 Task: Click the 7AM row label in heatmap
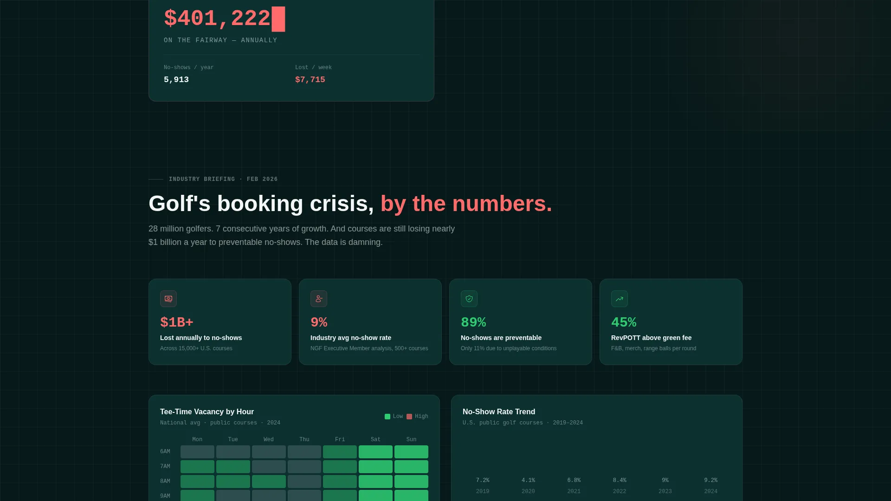pyautogui.click(x=165, y=467)
